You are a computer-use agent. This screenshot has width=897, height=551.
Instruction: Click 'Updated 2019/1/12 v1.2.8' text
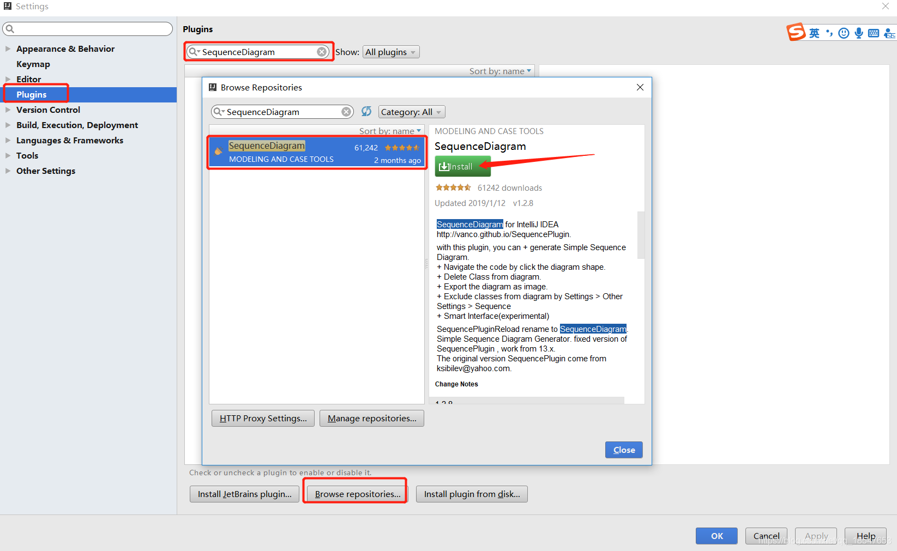point(484,203)
